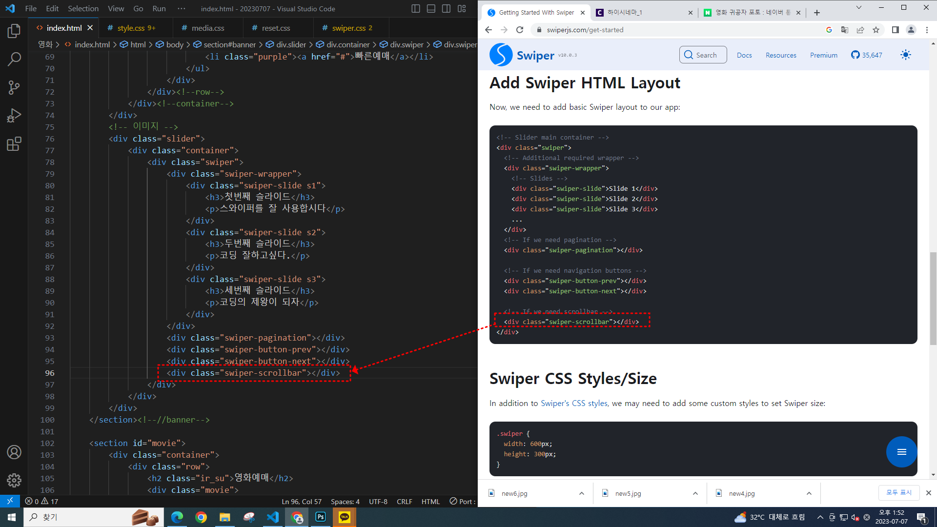The image size is (937, 527).
Task: Open the Explorer view in activity bar
Action: pos(14,31)
